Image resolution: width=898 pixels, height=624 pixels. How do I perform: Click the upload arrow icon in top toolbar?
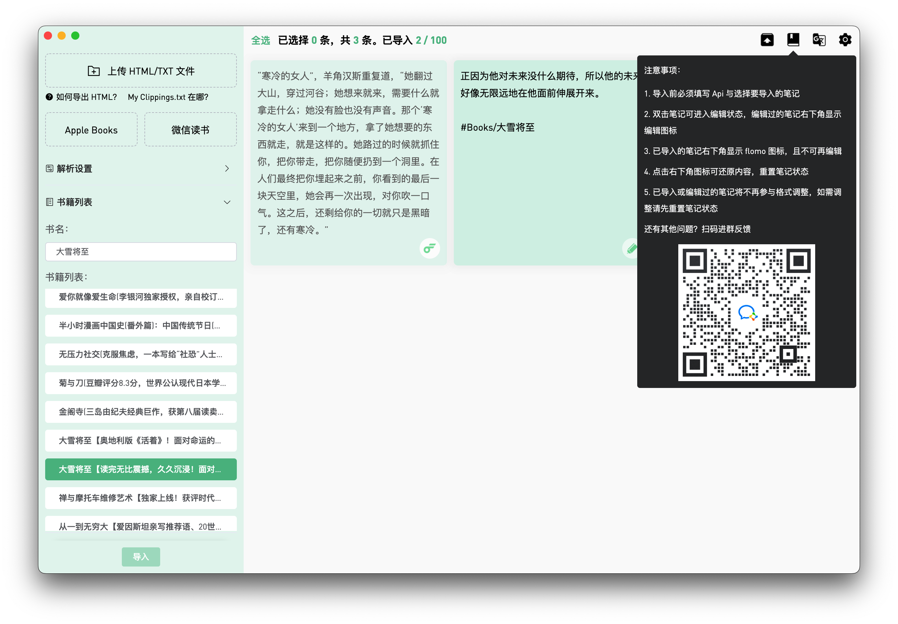pyautogui.click(x=767, y=40)
